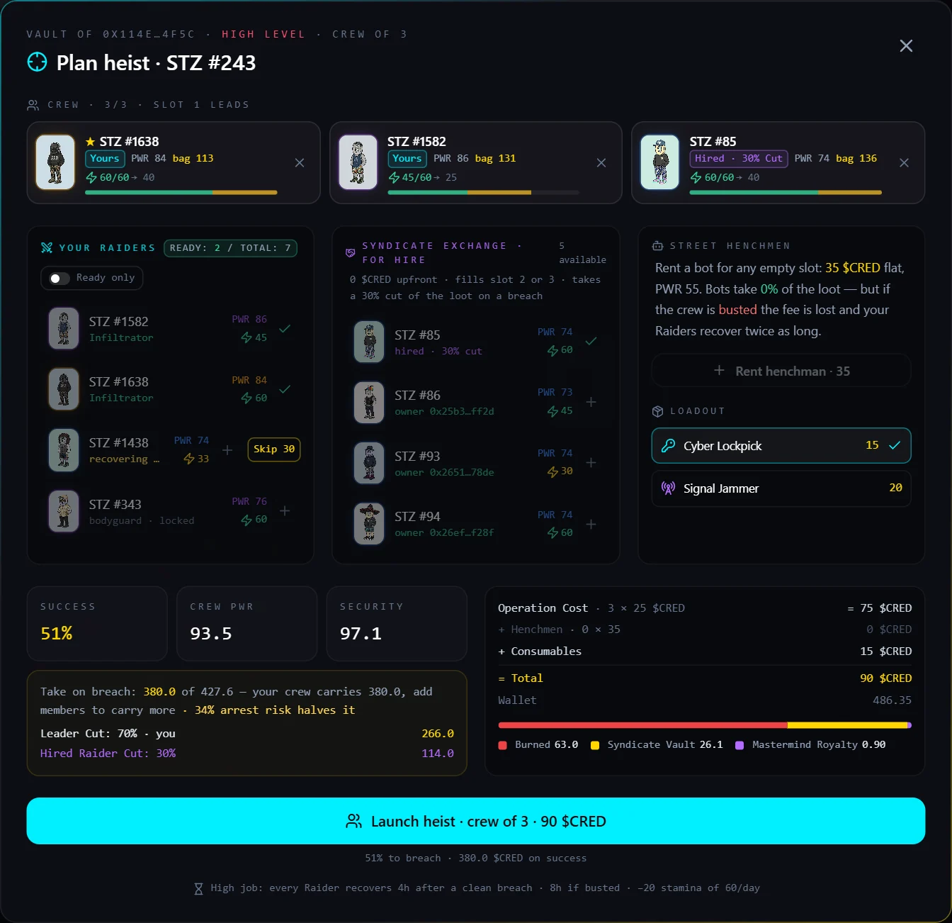Hire STZ #86 with plus icon
The height and width of the screenshot is (923, 952).
pyautogui.click(x=591, y=402)
